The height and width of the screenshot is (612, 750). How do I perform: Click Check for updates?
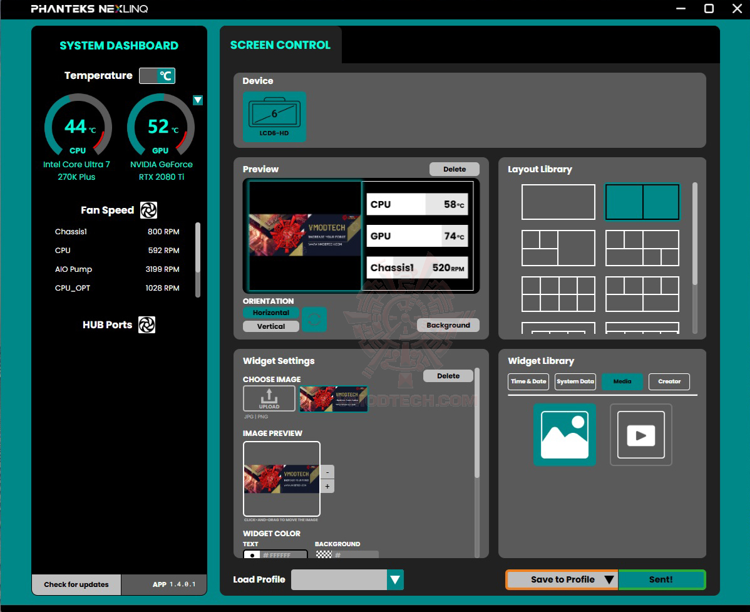[76, 584]
